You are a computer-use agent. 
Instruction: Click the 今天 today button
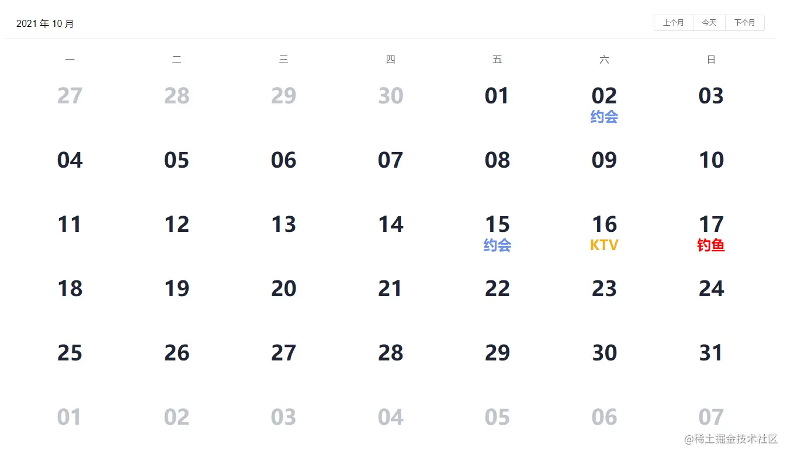pos(709,23)
